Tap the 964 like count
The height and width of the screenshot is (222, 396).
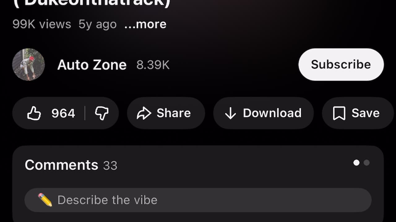(63, 113)
